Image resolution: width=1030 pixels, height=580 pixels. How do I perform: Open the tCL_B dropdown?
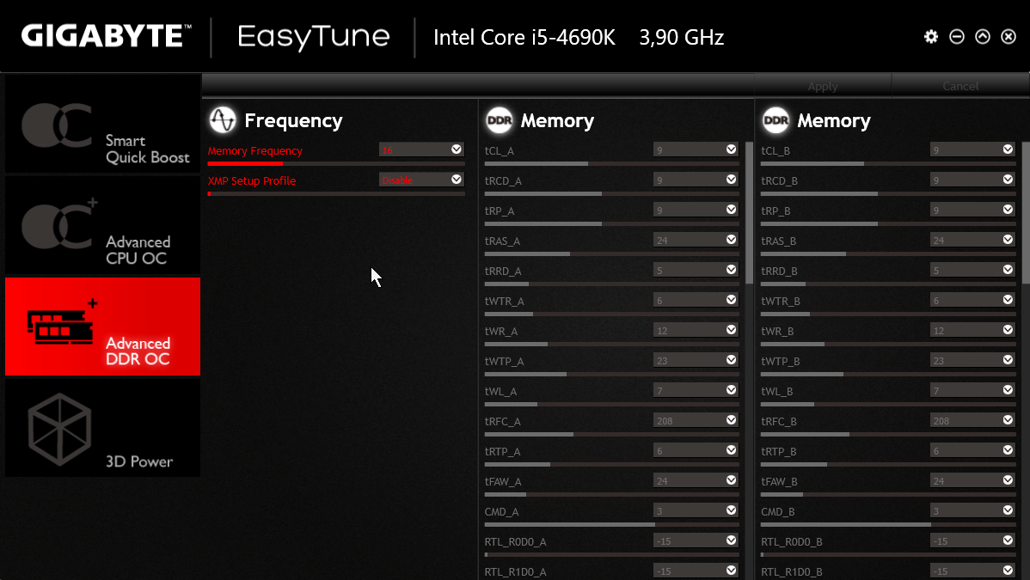coord(972,150)
